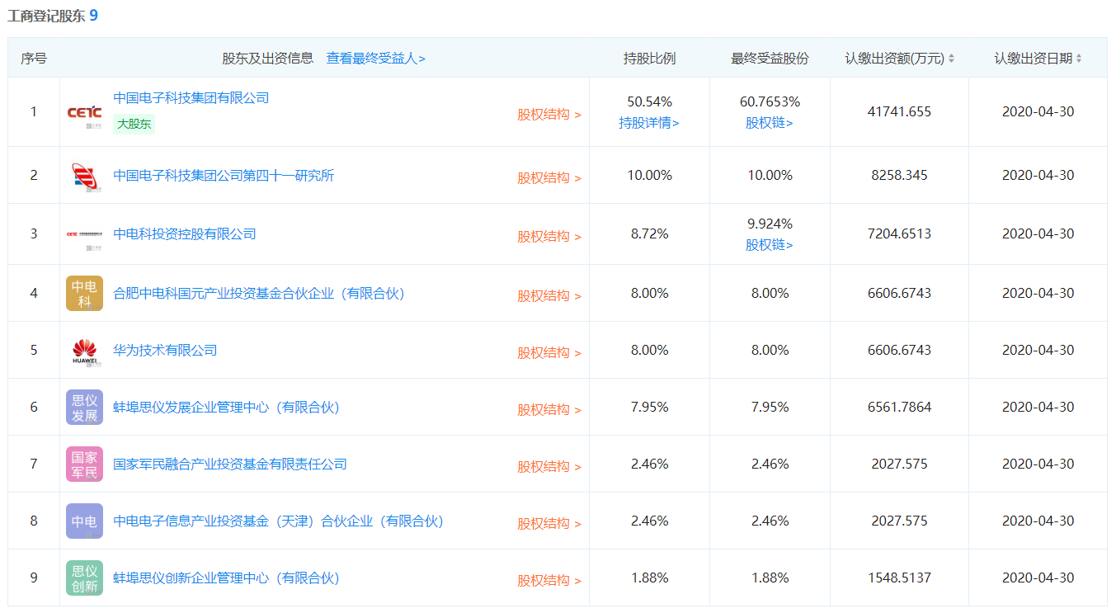This screenshot has height=613, width=1116.
Task: Click 2020-04-30 date in row 1
Action: coord(1038,112)
